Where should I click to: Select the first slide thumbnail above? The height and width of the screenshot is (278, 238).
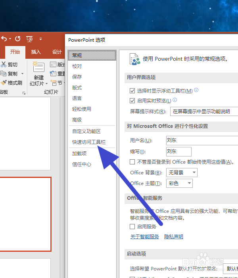[x=25, y=133]
